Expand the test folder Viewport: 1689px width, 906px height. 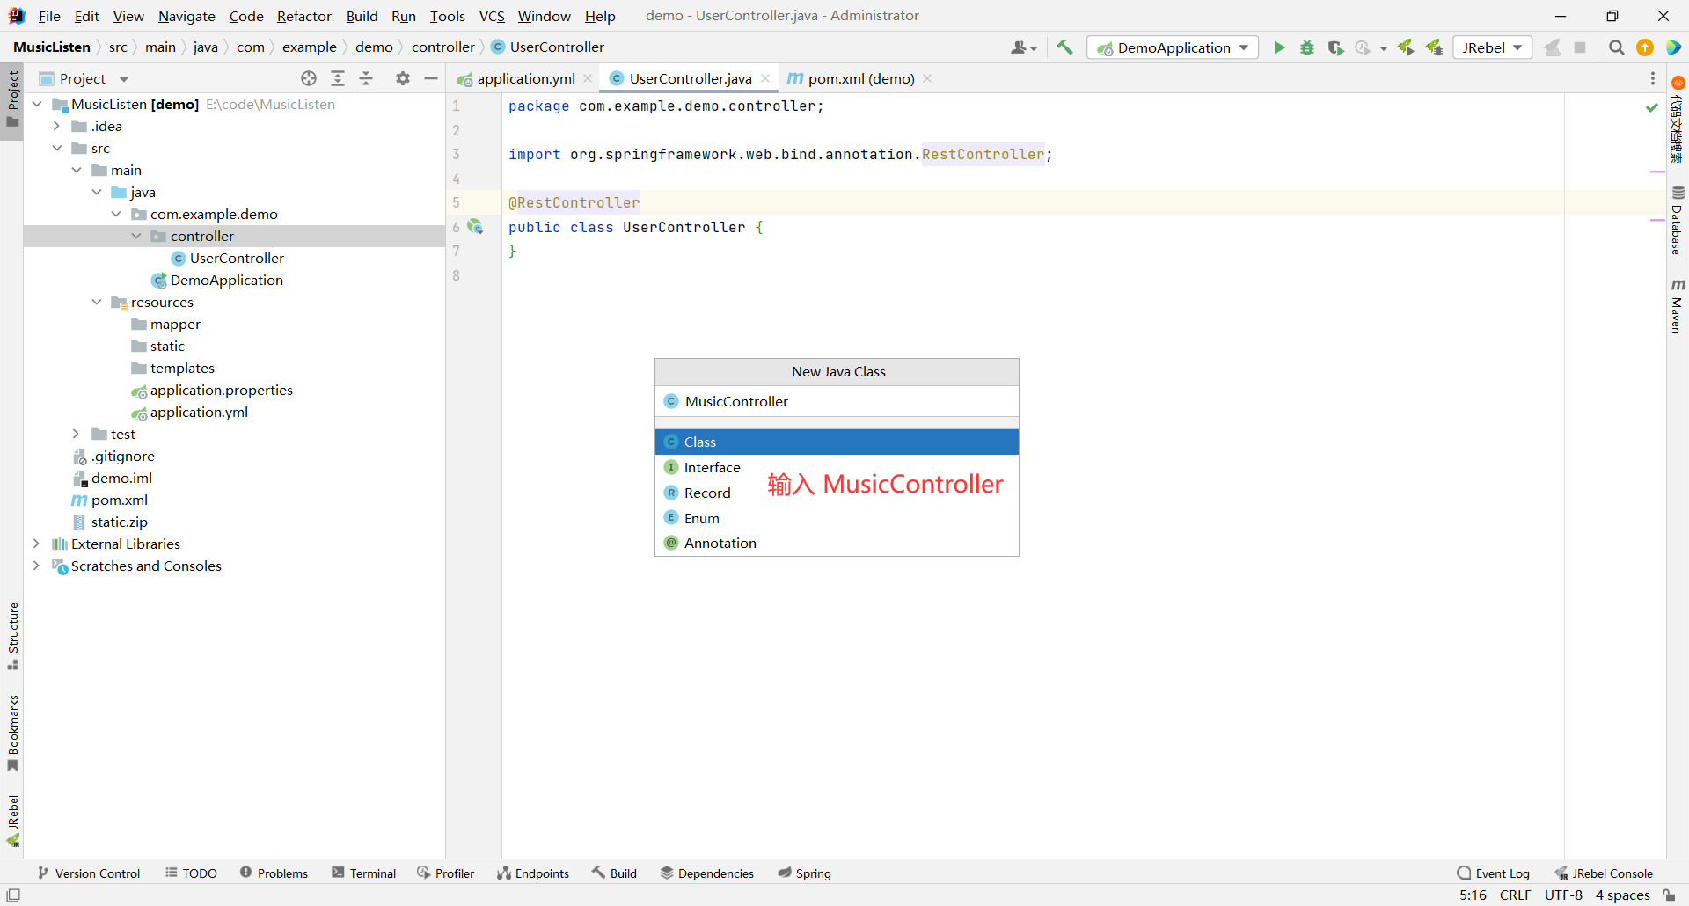point(77,434)
